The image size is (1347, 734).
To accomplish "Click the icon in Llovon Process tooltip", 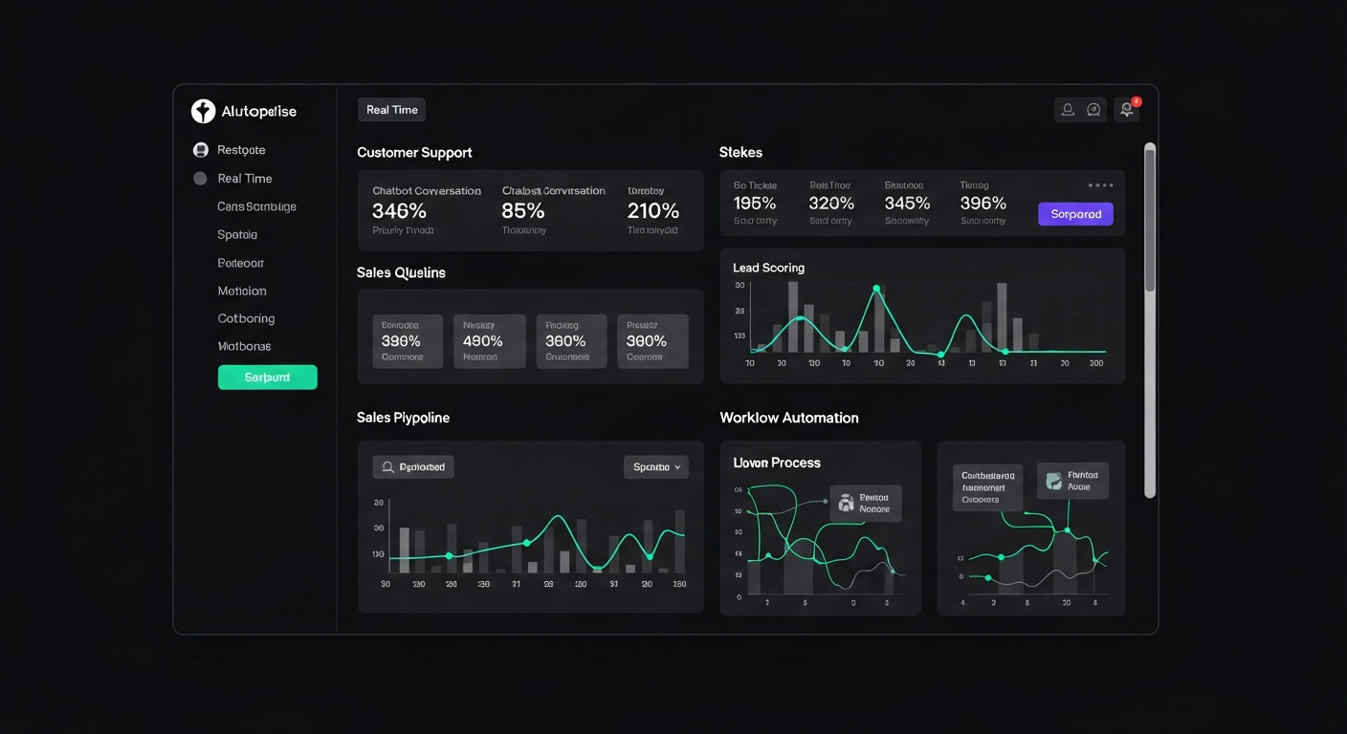I will pyautogui.click(x=846, y=503).
